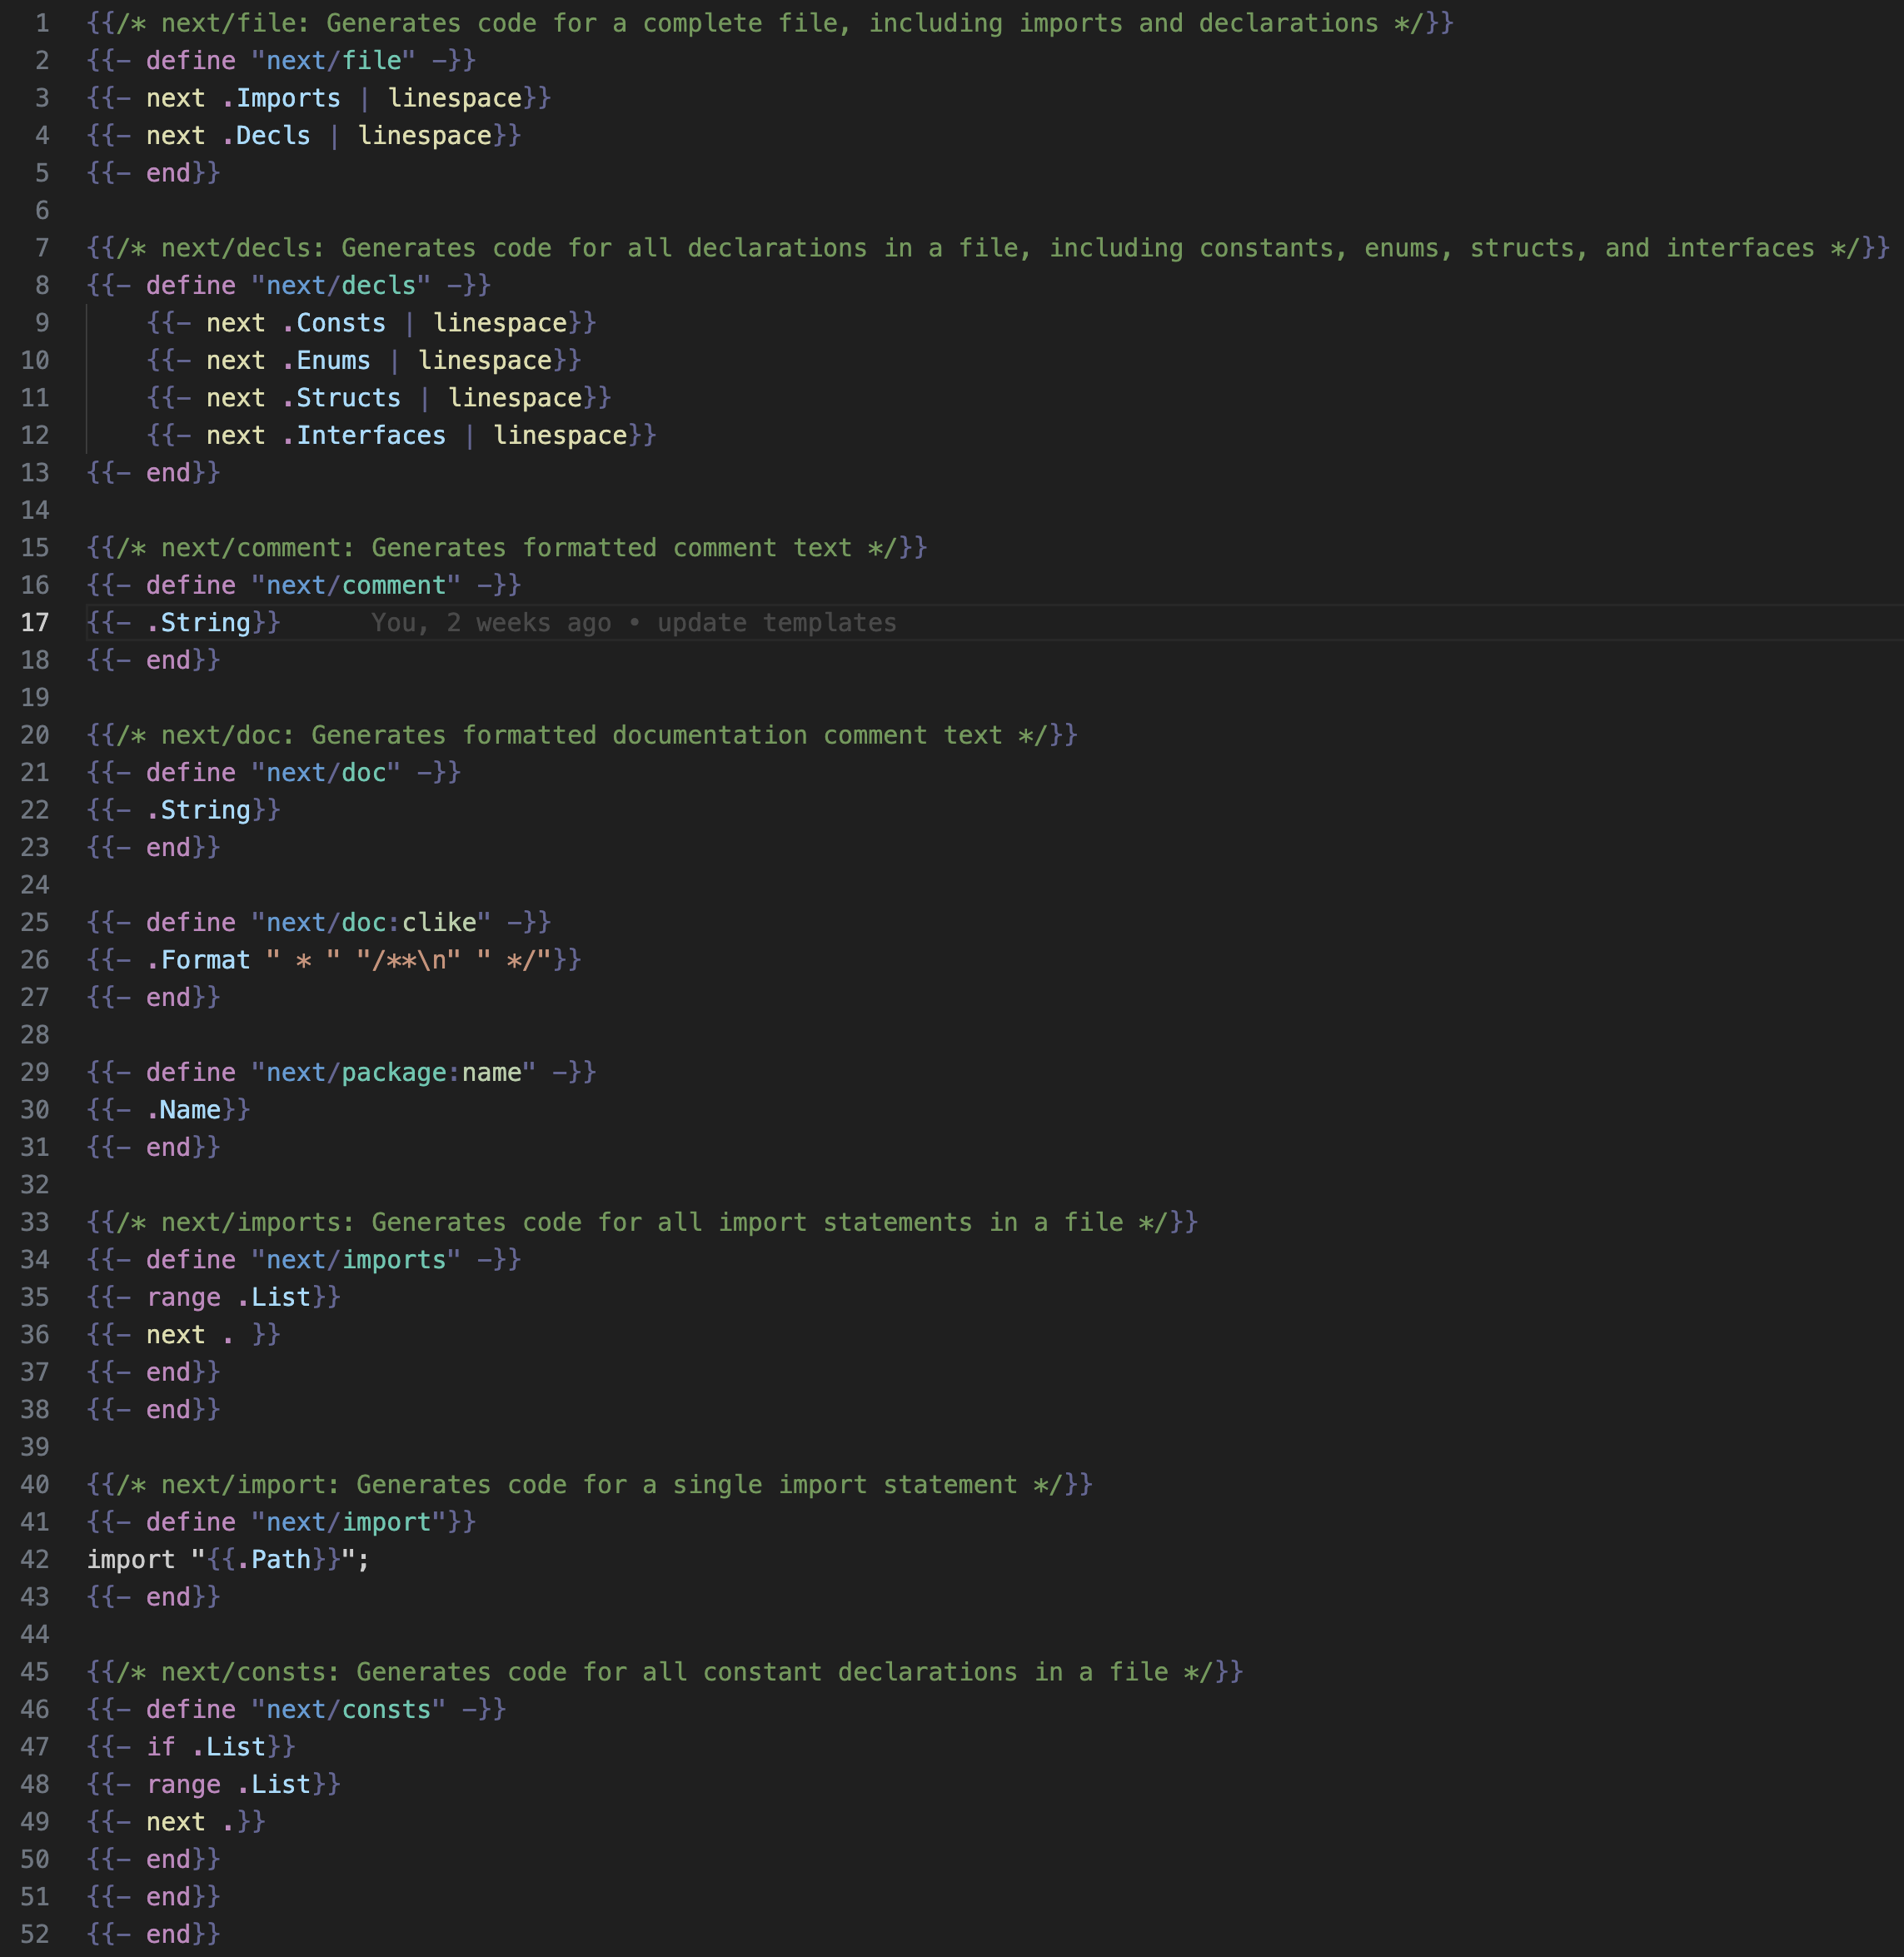Click the '.Decls' identifier on line 4
This screenshot has width=1904, height=1957.
[266, 136]
